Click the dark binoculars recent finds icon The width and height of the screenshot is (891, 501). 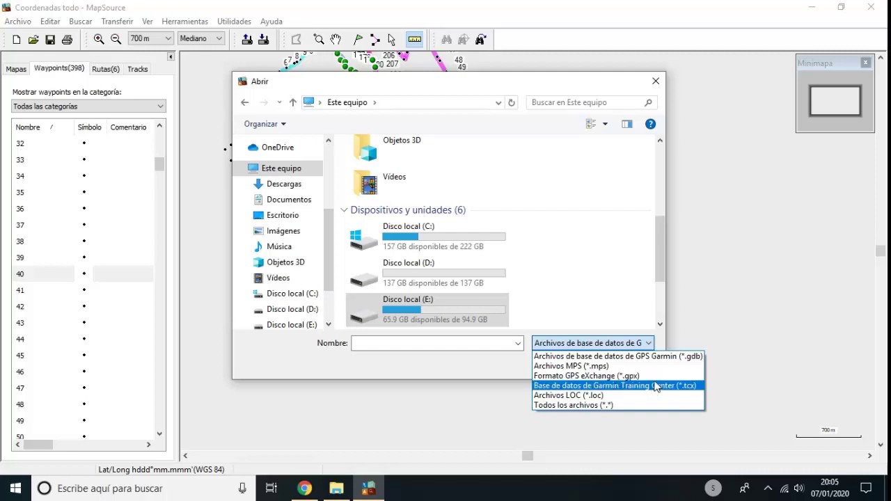480,40
